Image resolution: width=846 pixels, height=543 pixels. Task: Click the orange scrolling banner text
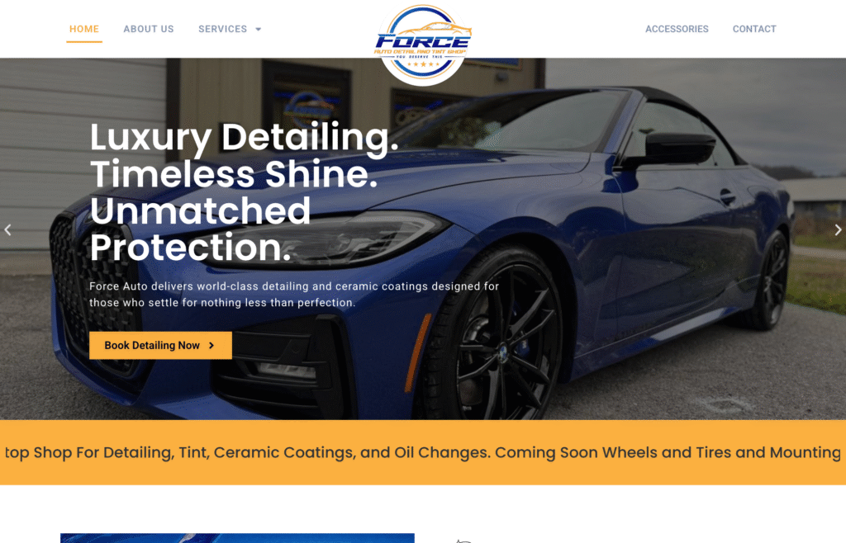pyautogui.click(x=423, y=452)
